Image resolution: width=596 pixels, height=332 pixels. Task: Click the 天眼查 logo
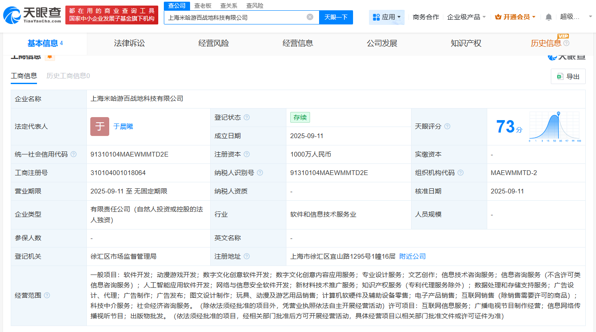tap(30, 14)
